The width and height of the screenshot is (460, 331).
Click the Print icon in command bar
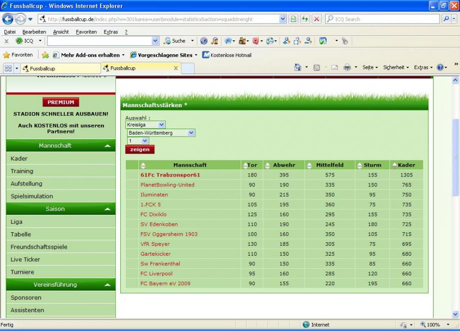click(347, 68)
